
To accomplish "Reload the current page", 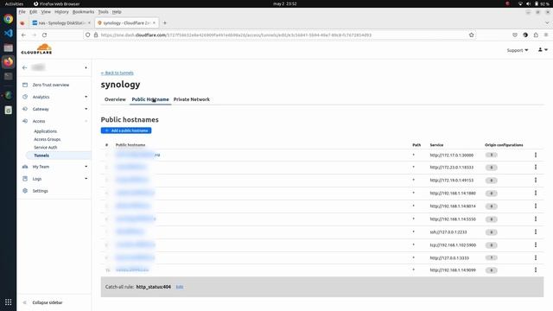I will pyautogui.click(x=44, y=35).
